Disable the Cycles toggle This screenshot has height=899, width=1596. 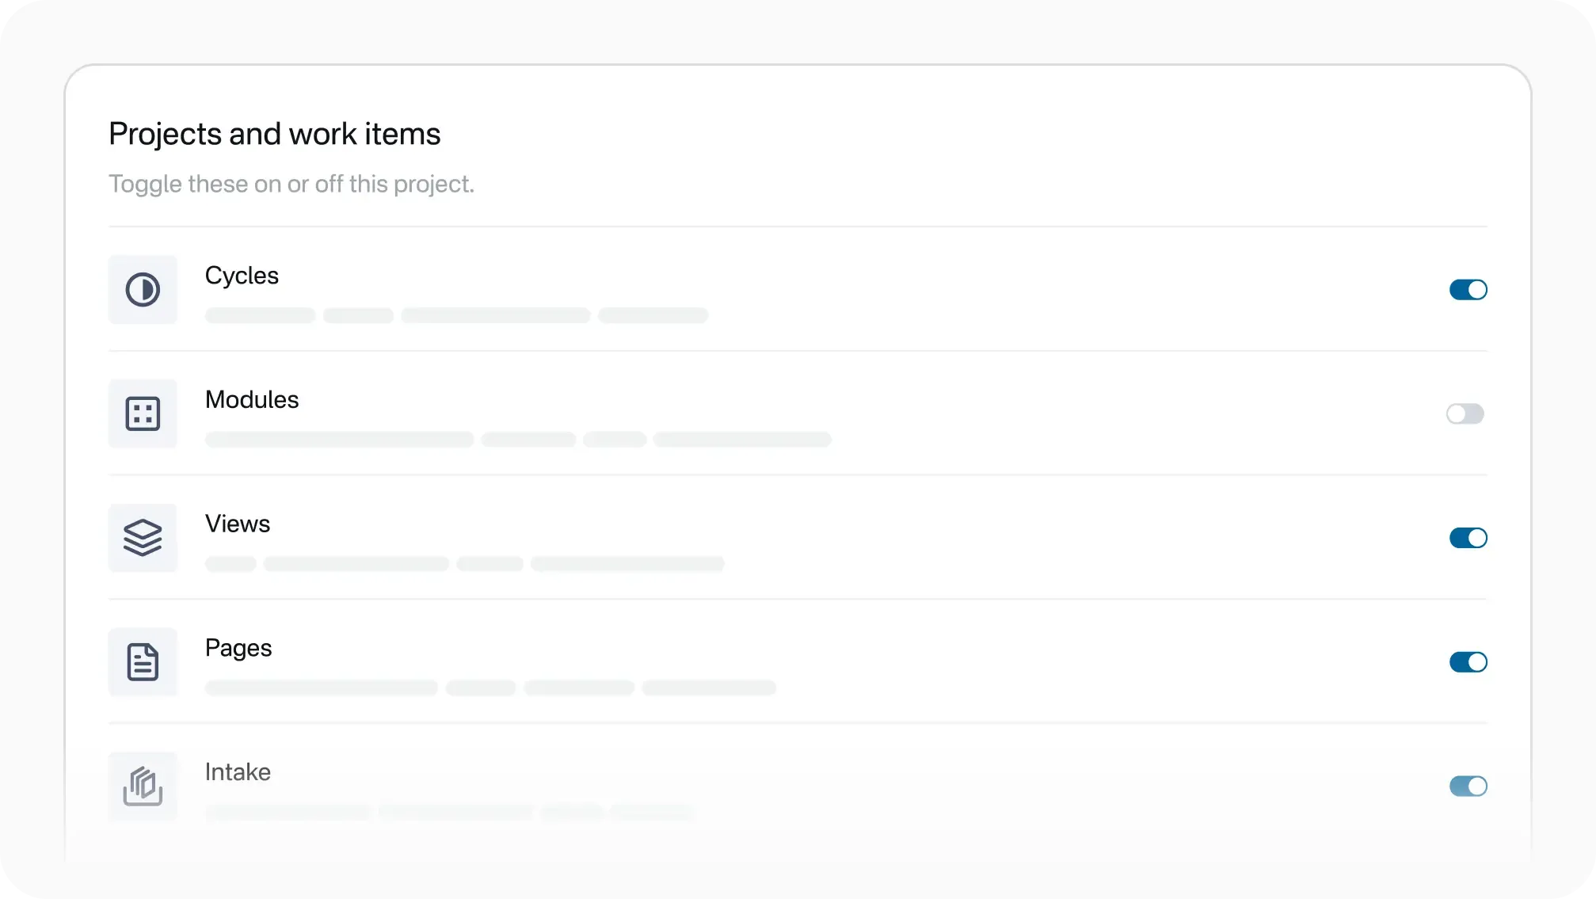[x=1468, y=290]
